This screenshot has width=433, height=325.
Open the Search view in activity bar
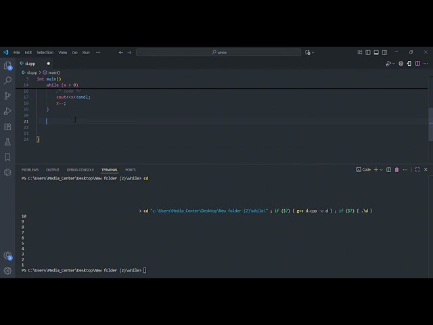point(7,81)
